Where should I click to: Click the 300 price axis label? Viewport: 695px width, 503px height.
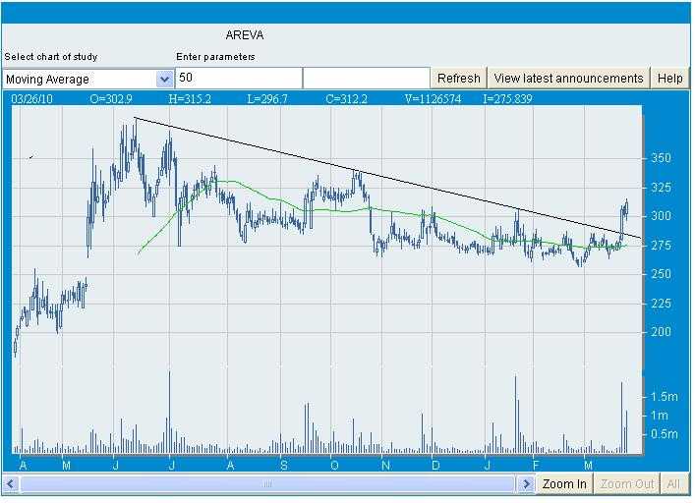661,216
